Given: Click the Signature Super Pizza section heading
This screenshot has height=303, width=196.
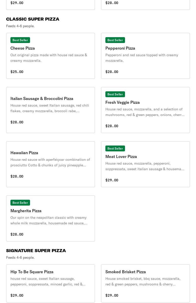Looking at the screenshot, I should click(x=36, y=251).
